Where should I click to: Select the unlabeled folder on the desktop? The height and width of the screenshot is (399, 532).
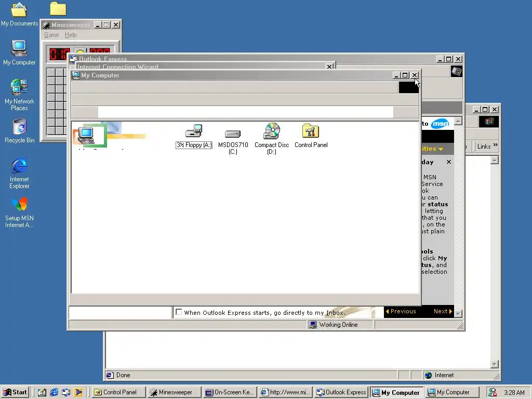(58, 9)
